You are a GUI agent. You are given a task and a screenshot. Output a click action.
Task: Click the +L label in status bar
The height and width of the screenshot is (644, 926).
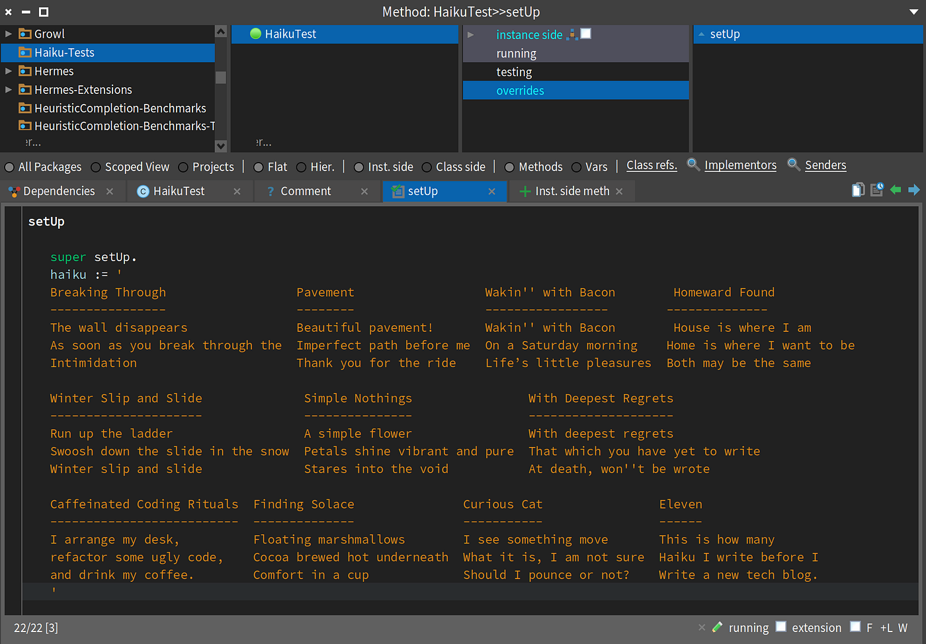pos(886,627)
